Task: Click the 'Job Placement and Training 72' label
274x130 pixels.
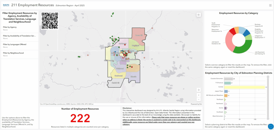Action: (260, 53)
